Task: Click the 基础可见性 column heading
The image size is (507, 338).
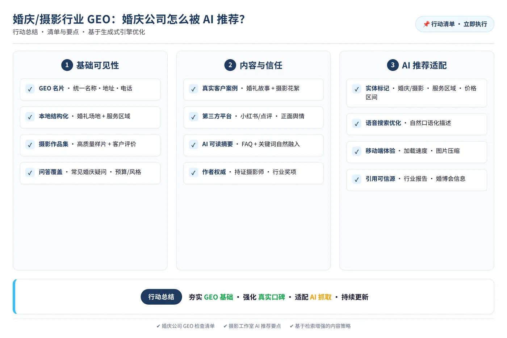Action: click(x=97, y=65)
